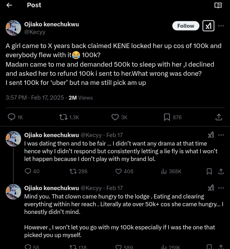Like the first reply with 408 likes
This screenshot has height=249, width=230.
pyautogui.click(x=119, y=171)
